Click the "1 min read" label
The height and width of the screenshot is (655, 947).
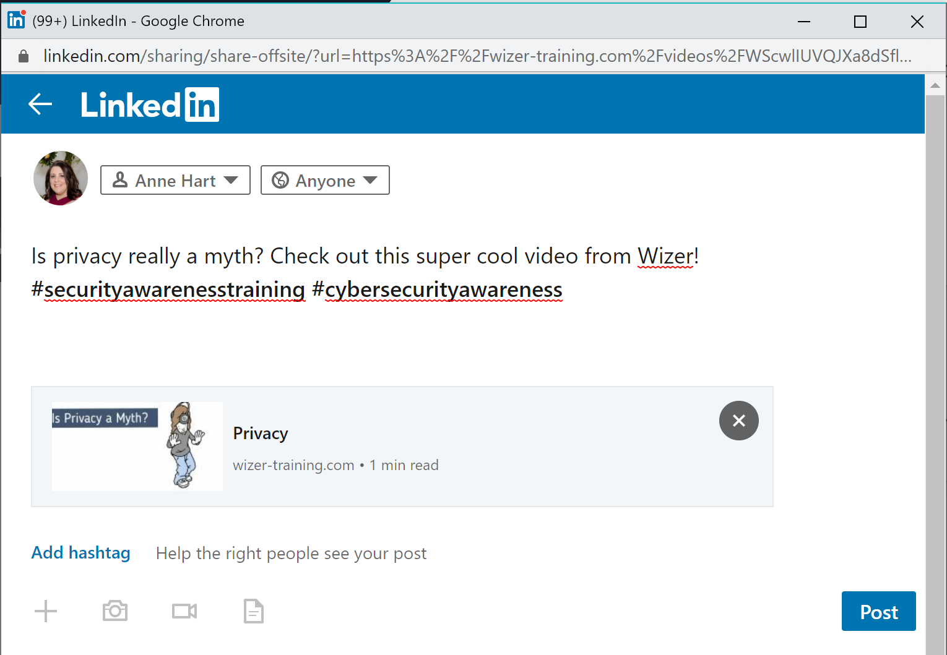coord(404,465)
